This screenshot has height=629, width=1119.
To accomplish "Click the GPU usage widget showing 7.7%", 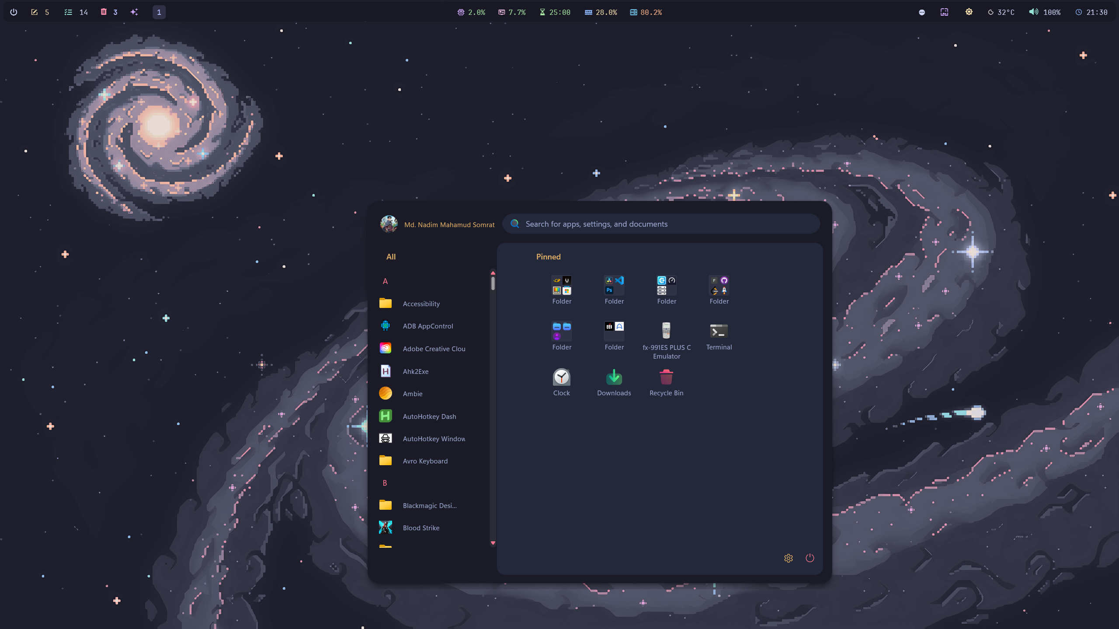I will coord(512,12).
